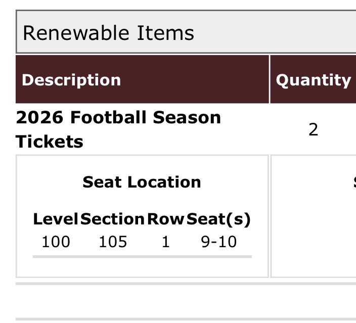Click the Seat Location heading

[142, 182]
